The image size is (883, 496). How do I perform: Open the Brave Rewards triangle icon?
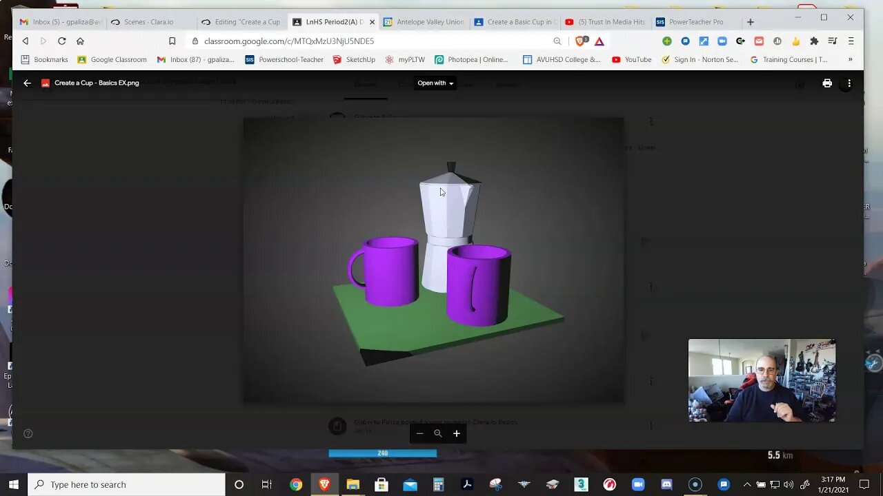click(x=599, y=41)
